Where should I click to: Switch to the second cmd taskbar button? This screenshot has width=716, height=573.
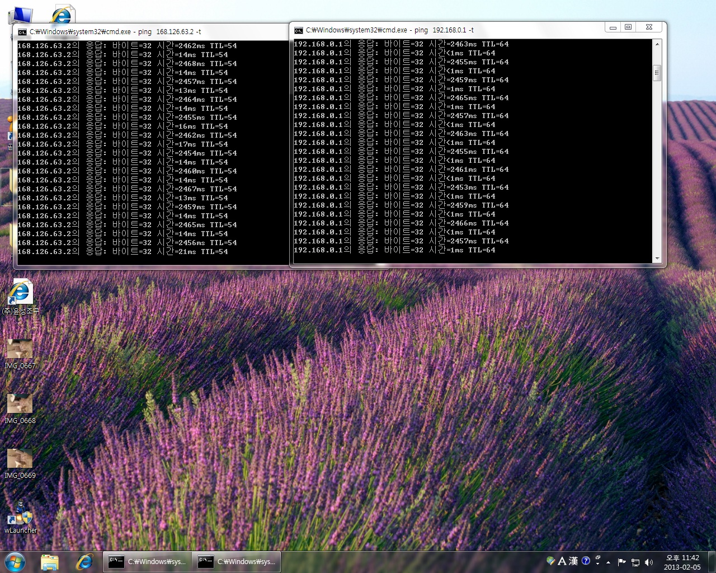(237, 562)
